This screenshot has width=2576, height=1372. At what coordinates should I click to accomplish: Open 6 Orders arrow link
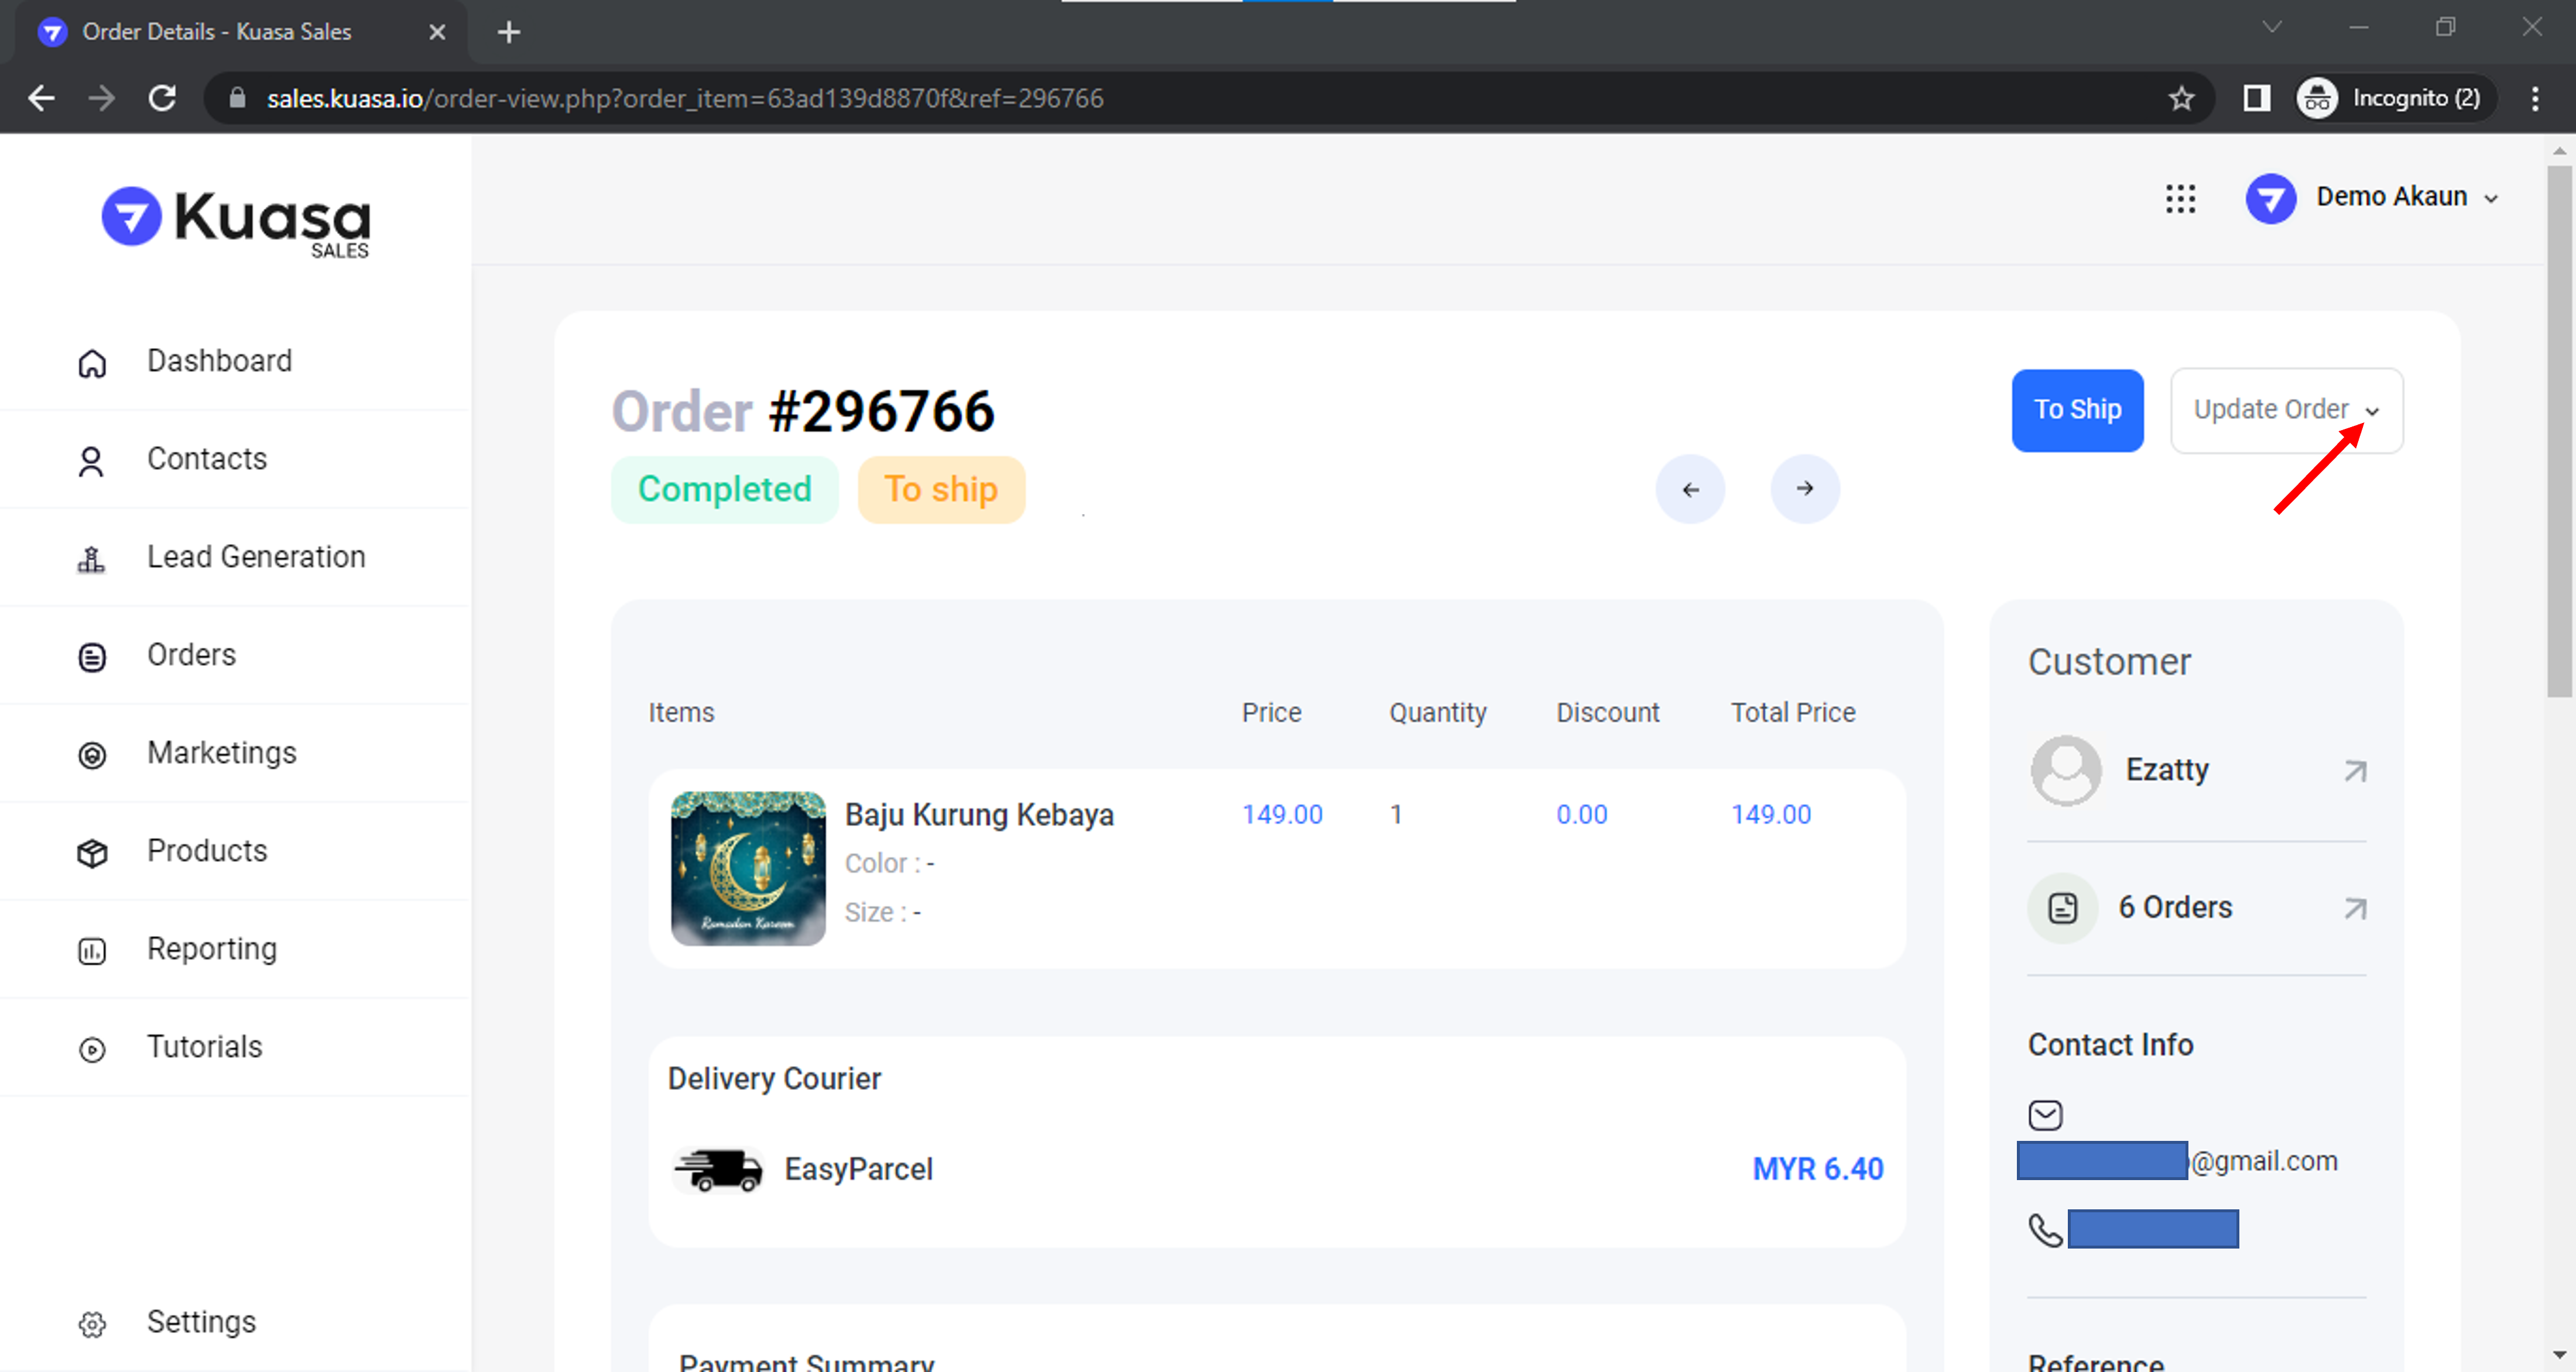click(2355, 909)
